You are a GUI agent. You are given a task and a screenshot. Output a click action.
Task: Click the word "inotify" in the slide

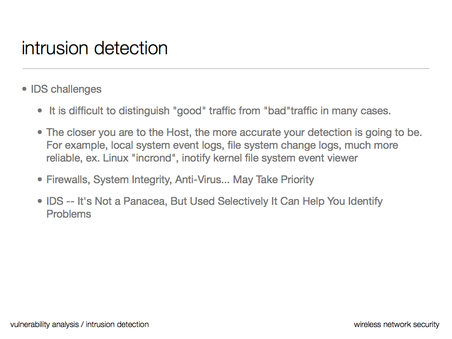(196, 158)
